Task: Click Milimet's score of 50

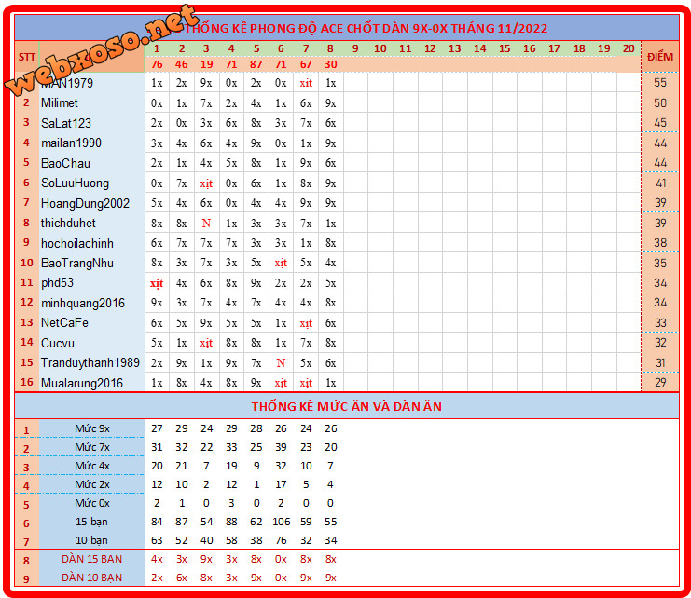Action: coord(659,103)
